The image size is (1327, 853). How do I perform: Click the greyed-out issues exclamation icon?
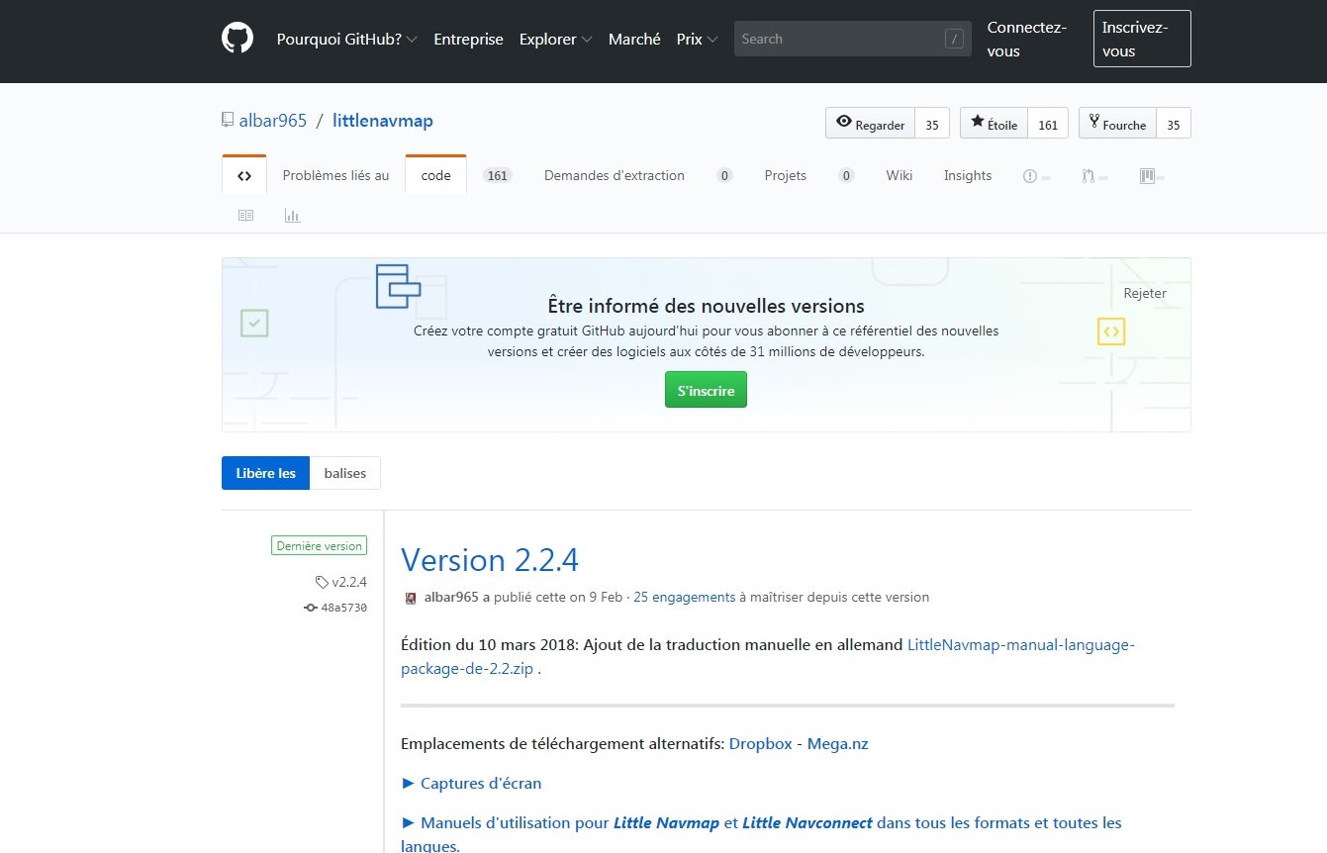[x=1030, y=176]
